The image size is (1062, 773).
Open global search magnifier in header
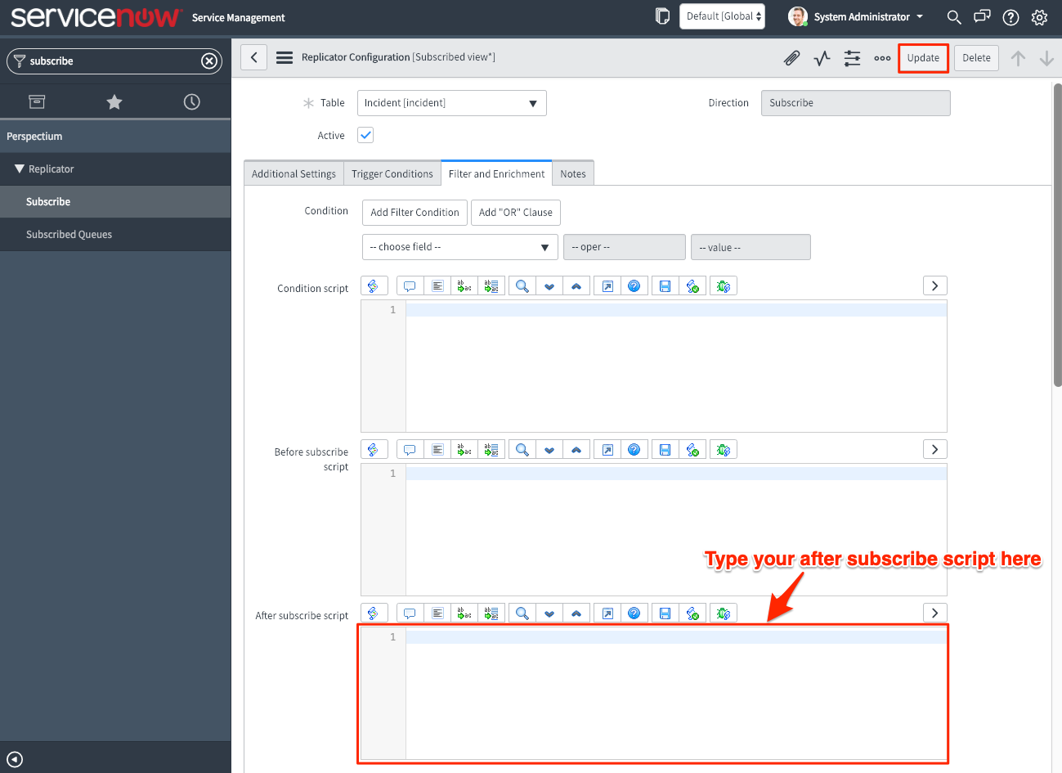point(953,17)
